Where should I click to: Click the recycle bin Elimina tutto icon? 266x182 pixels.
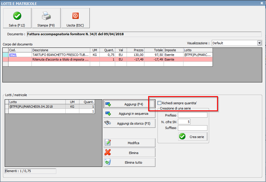(x=108, y=162)
